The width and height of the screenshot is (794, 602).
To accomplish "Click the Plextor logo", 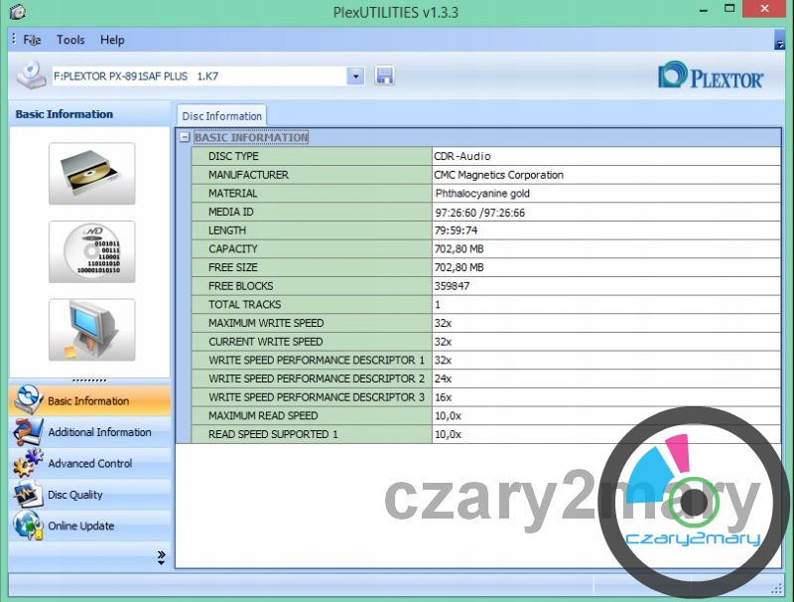I will (711, 76).
